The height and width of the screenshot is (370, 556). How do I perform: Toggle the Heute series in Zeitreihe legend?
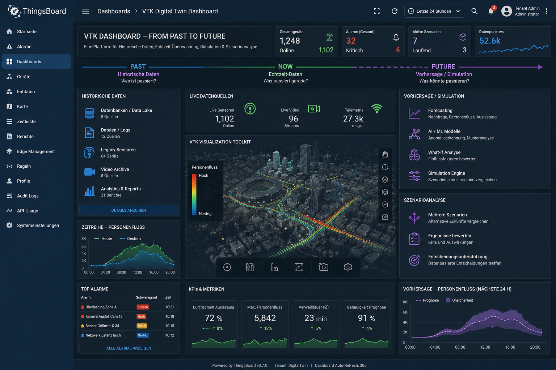(103, 238)
